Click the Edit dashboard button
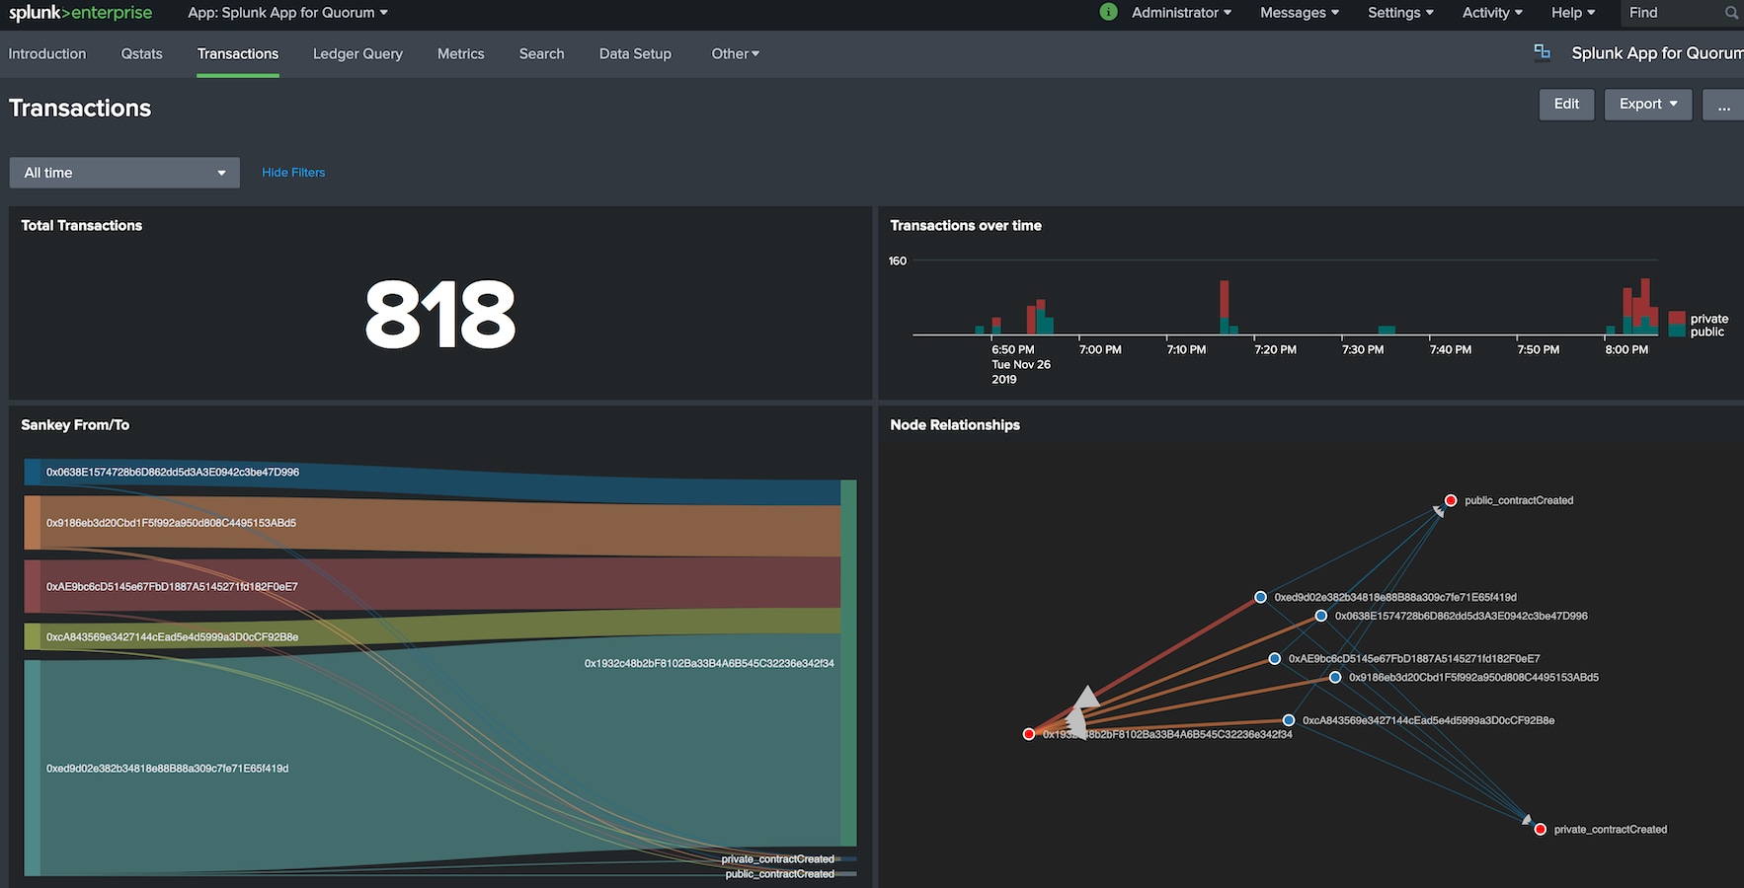 (x=1566, y=105)
